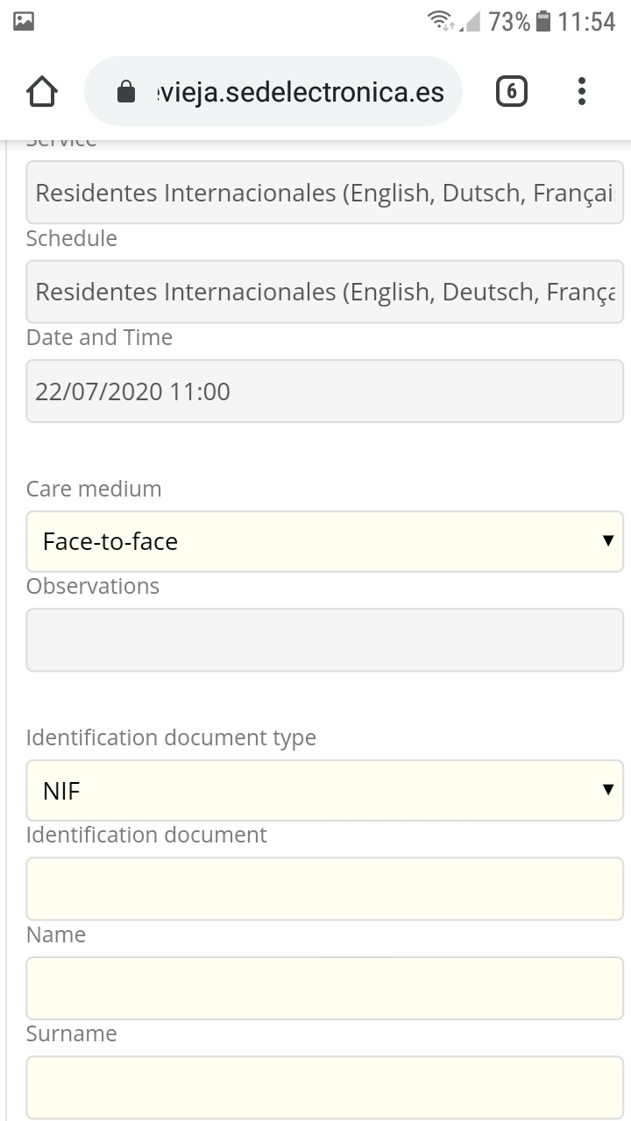Focus the Name input field

324,988
